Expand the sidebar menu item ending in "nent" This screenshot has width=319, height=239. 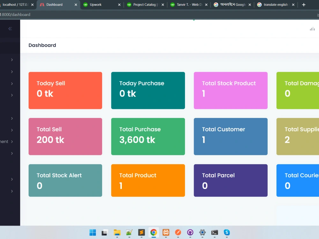click(7, 141)
